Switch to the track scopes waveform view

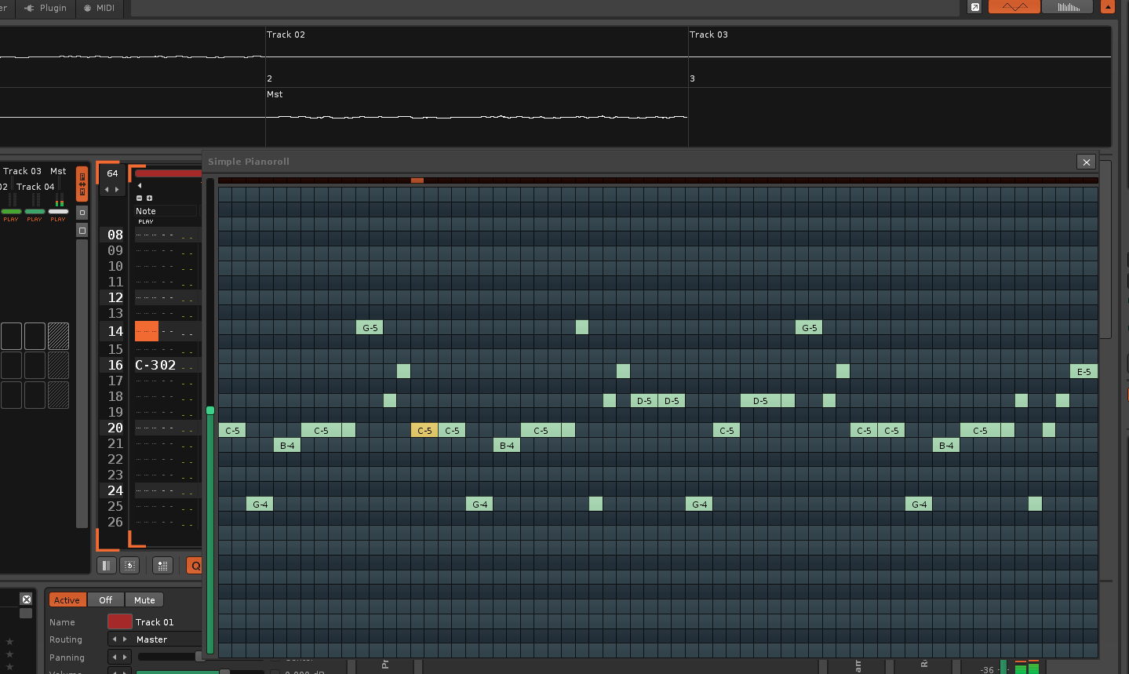coord(1014,7)
